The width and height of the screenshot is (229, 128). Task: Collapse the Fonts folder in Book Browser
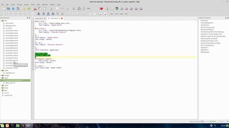(1, 78)
